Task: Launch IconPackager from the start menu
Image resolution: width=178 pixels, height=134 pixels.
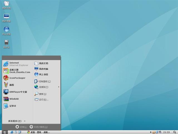Action: (17, 78)
